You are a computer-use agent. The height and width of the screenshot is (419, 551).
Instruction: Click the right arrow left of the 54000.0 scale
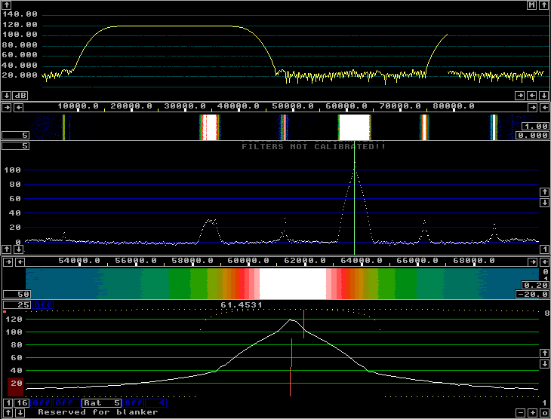click(x=9, y=261)
